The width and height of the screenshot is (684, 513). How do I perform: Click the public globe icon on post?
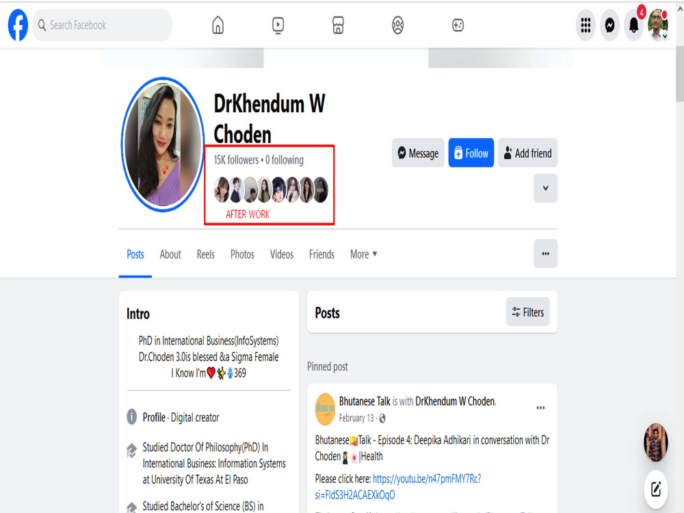click(382, 419)
